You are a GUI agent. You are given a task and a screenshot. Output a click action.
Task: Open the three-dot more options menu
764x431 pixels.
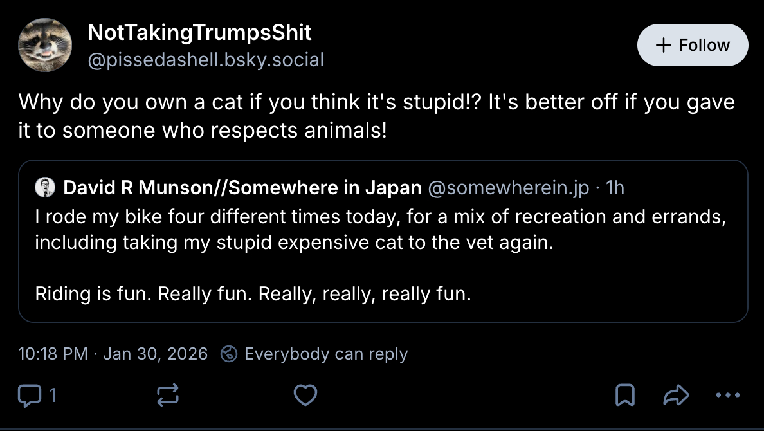(x=727, y=395)
